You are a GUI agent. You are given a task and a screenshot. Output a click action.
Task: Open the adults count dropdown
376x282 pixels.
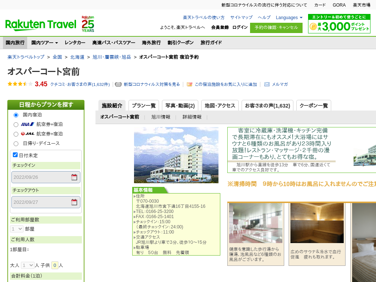(28, 265)
